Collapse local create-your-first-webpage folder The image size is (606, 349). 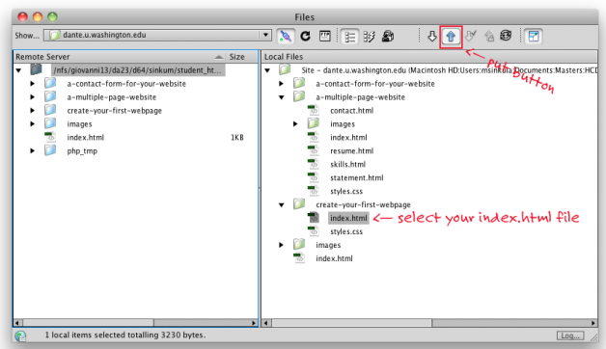point(282,205)
